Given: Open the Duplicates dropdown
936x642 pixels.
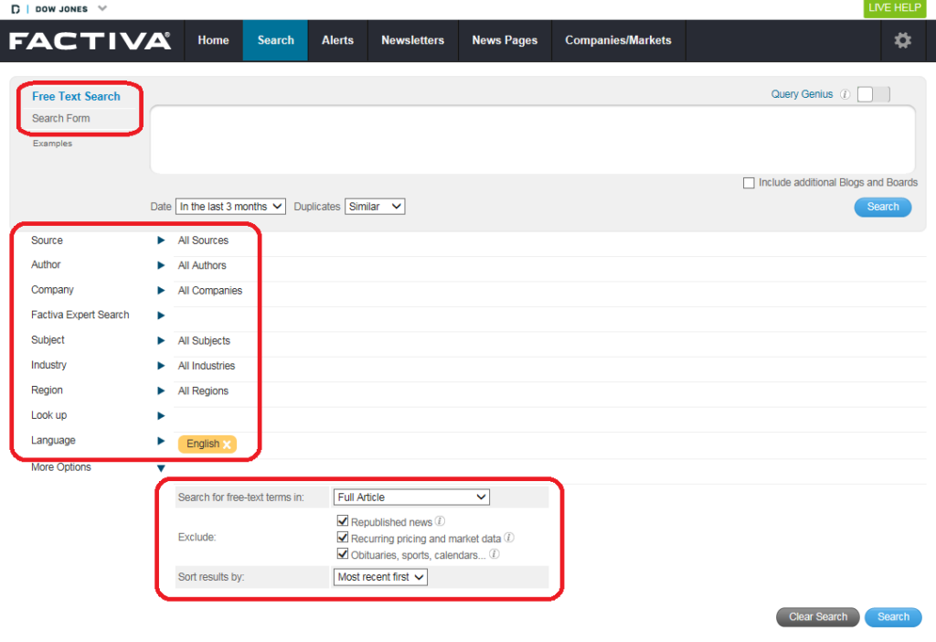Looking at the screenshot, I should pos(375,207).
